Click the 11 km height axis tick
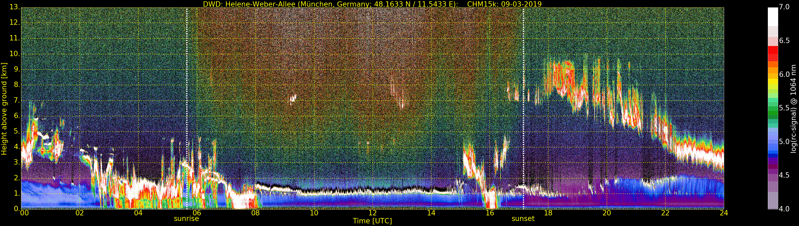 (x=15, y=38)
